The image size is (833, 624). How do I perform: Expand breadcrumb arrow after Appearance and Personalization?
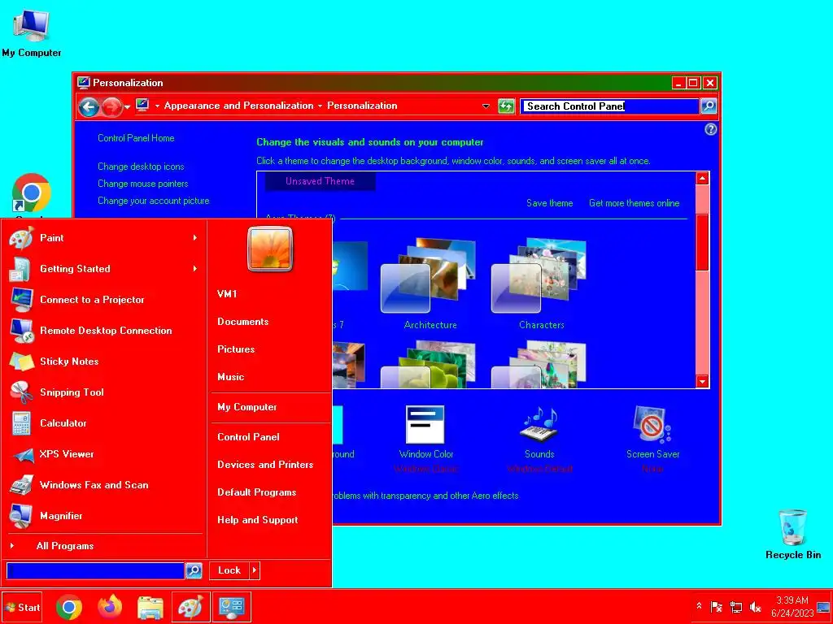[320, 106]
